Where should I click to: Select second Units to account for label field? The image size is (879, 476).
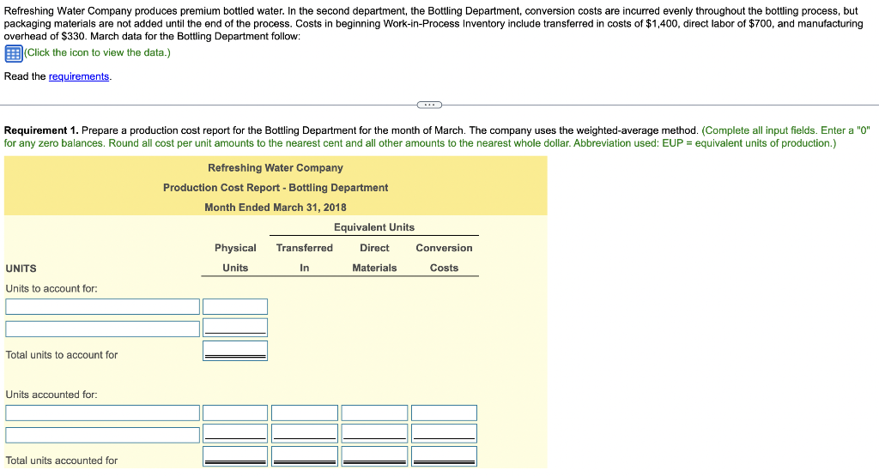click(x=103, y=328)
